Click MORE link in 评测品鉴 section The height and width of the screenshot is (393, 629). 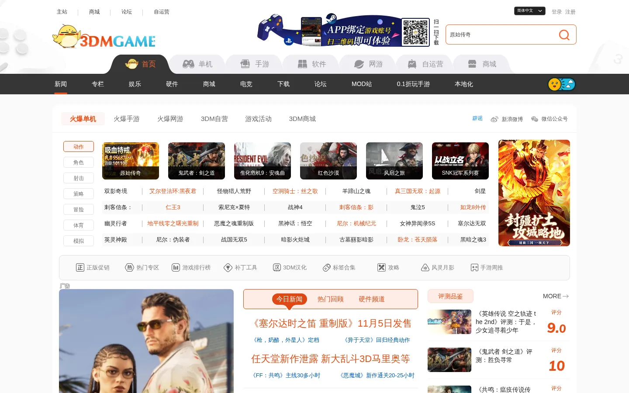tap(556, 296)
